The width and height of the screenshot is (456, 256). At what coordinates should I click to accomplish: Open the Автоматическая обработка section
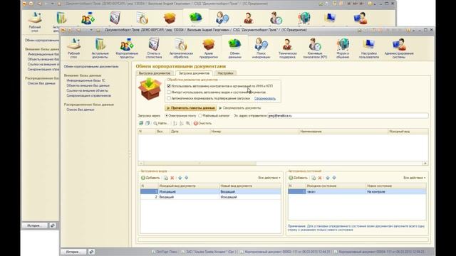(181, 48)
